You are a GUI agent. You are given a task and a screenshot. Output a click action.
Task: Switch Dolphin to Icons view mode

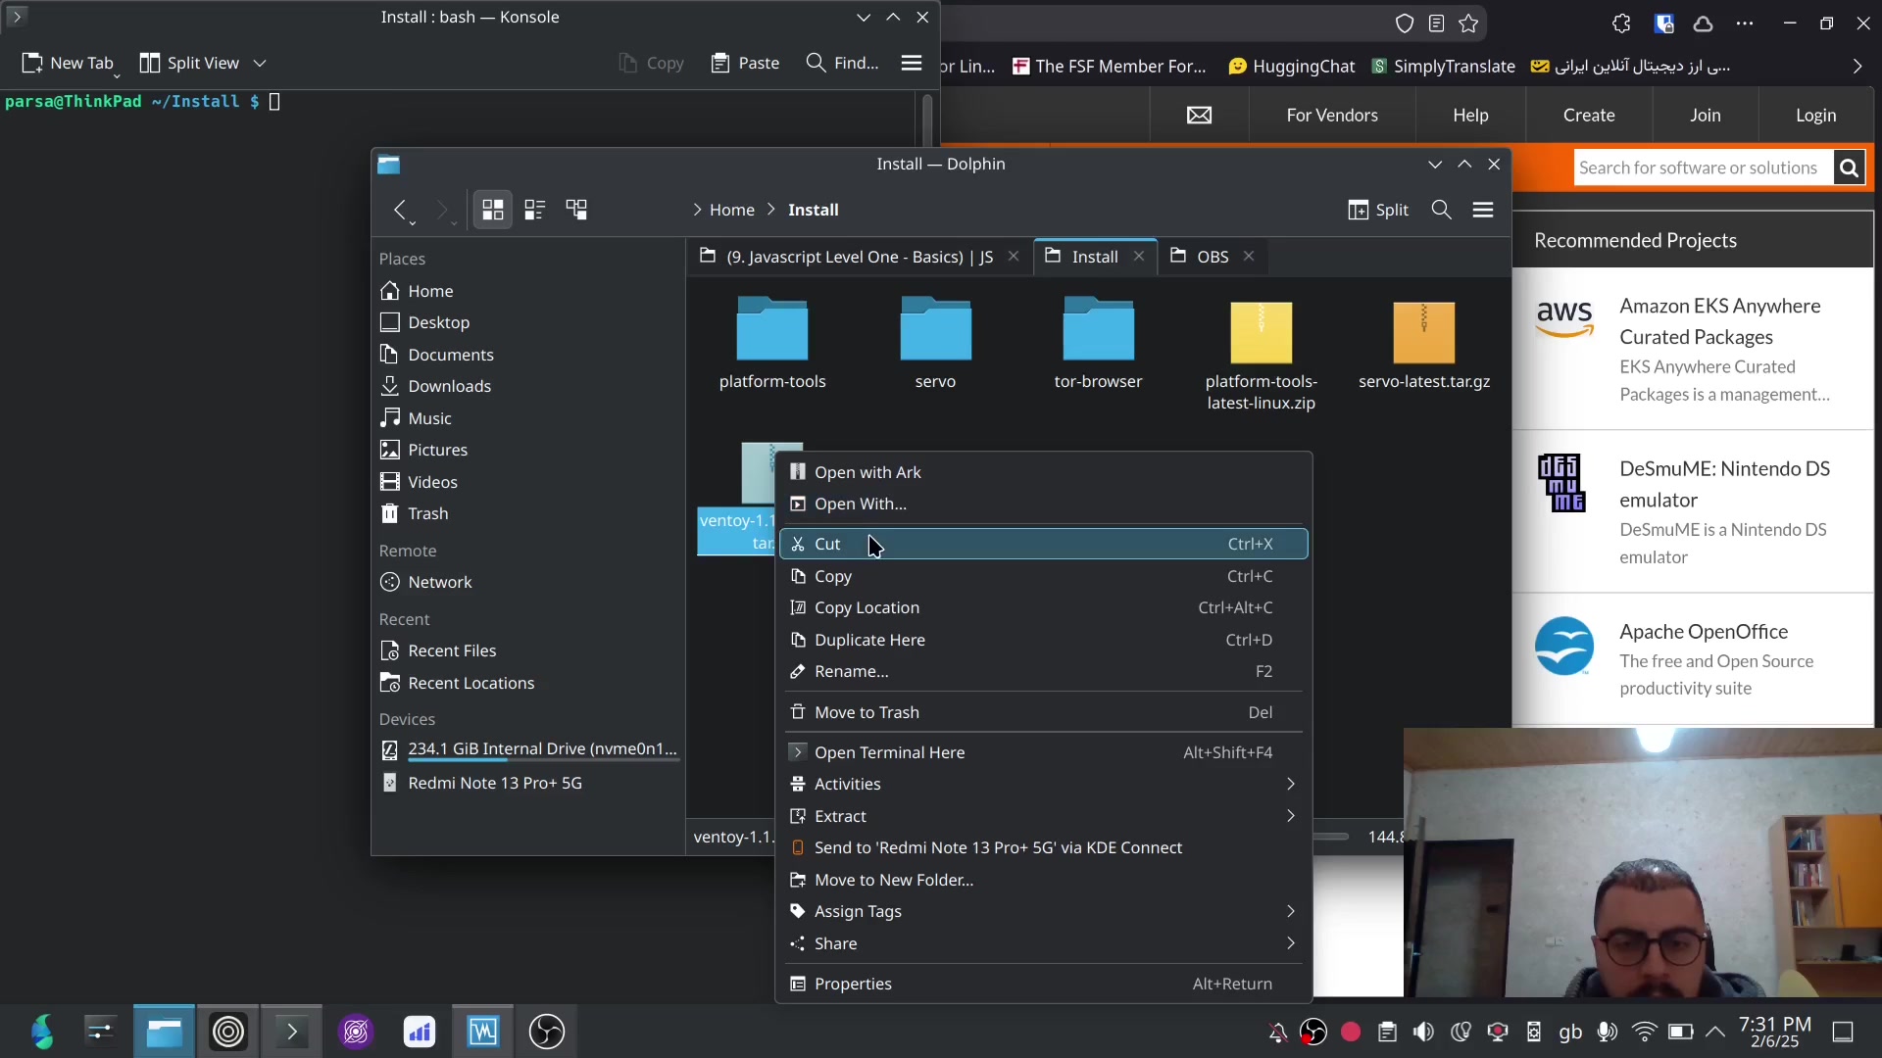tap(492, 210)
